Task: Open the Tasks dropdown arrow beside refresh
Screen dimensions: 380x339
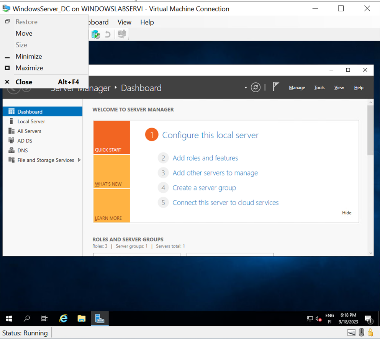Action: click(246, 87)
